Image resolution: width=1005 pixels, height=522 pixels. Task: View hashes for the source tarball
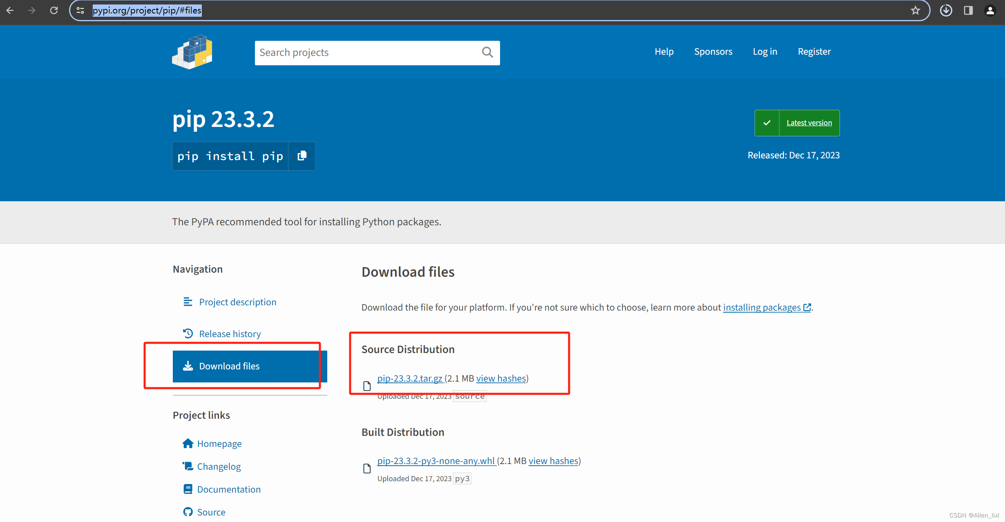click(x=501, y=378)
